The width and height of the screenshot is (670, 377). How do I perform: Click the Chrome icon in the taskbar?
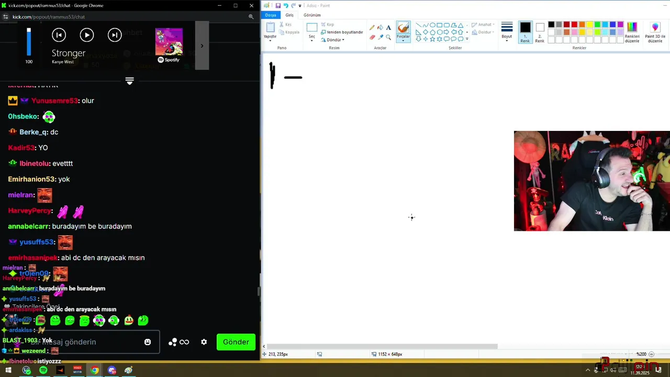coord(94,370)
